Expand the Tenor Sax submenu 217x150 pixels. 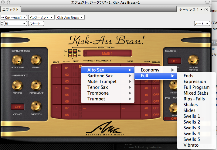pos(108,87)
